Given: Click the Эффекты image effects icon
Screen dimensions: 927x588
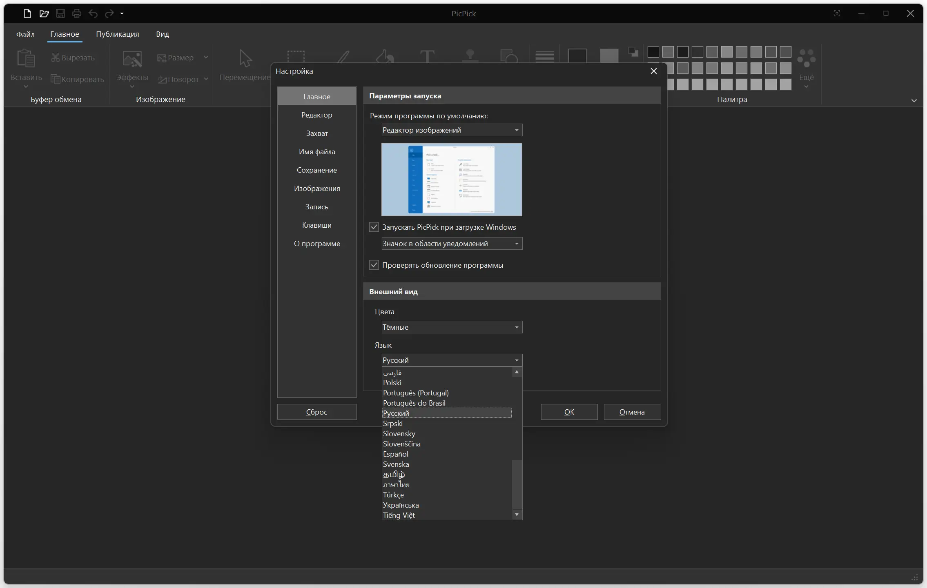Looking at the screenshot, I should (132, 59).
